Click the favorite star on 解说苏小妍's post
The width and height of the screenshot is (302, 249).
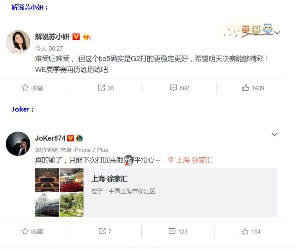pos(25,88)
